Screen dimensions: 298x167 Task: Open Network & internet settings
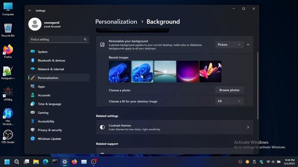(x=59, y=69)
